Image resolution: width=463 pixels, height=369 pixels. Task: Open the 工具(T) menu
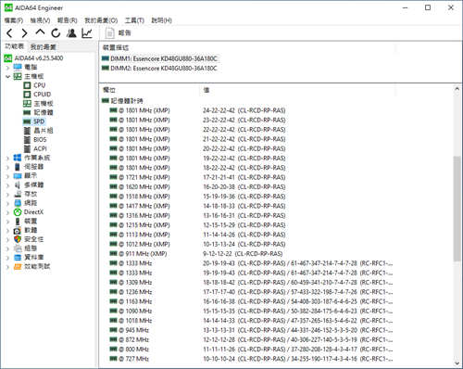(134, 20)
